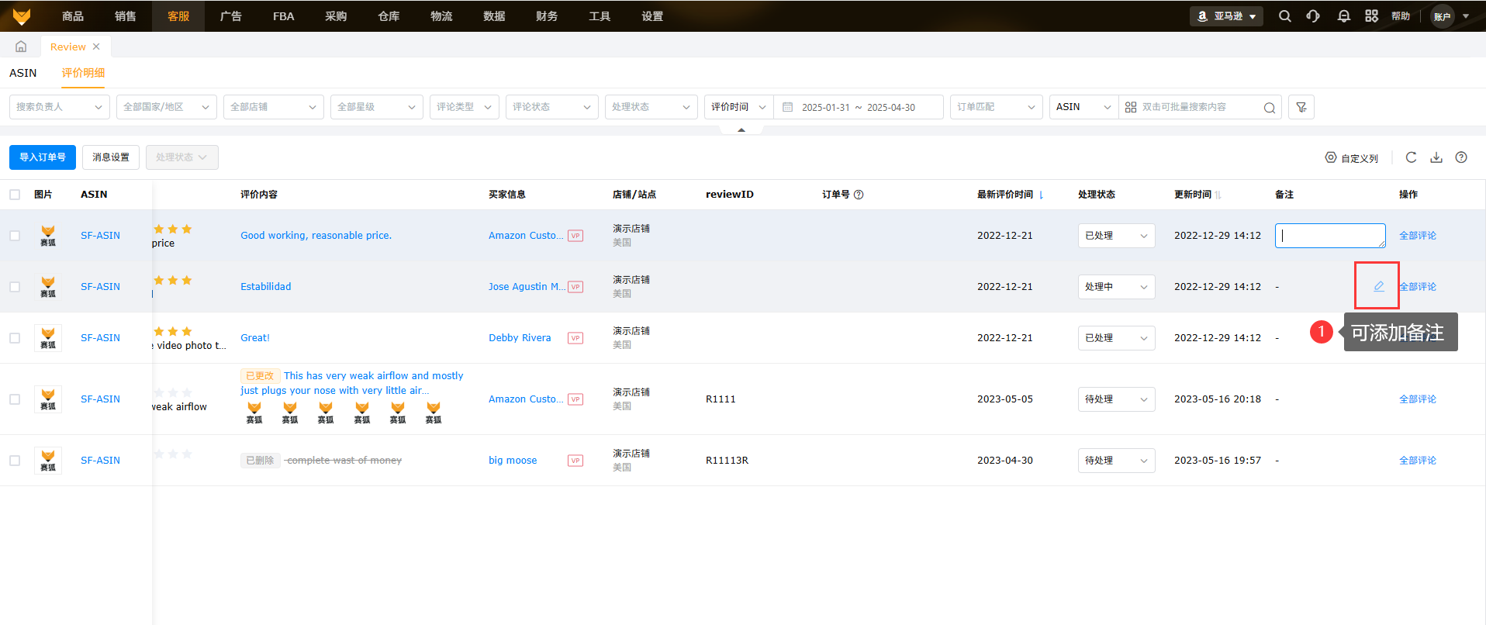The height and width of the screenshot is (625, 1486).
Task: Click the refresh icon above the table
Action: point(1411,157)
